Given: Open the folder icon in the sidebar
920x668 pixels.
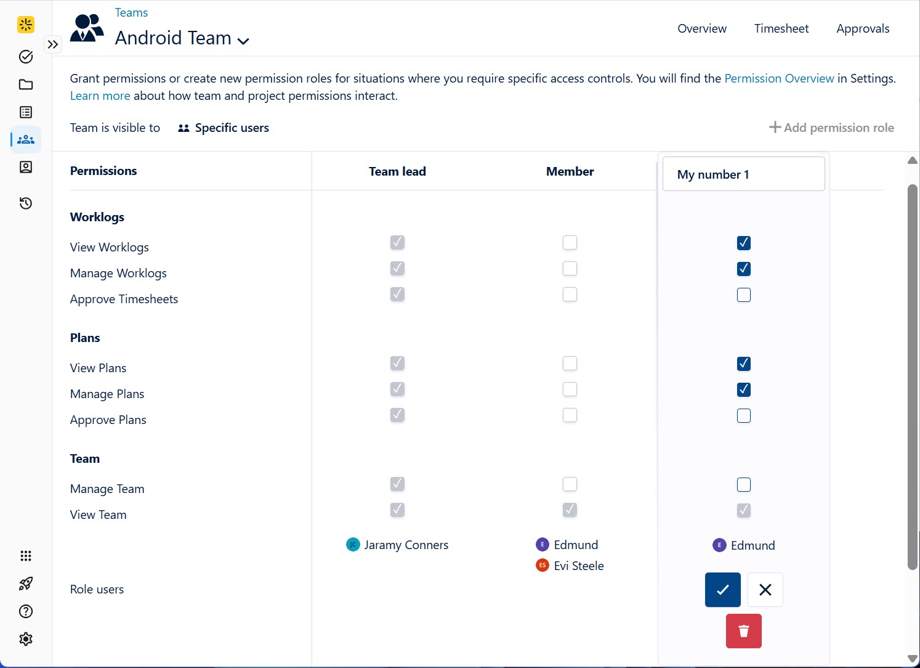Looking at the screenshot, I should [x=26, y=84].
